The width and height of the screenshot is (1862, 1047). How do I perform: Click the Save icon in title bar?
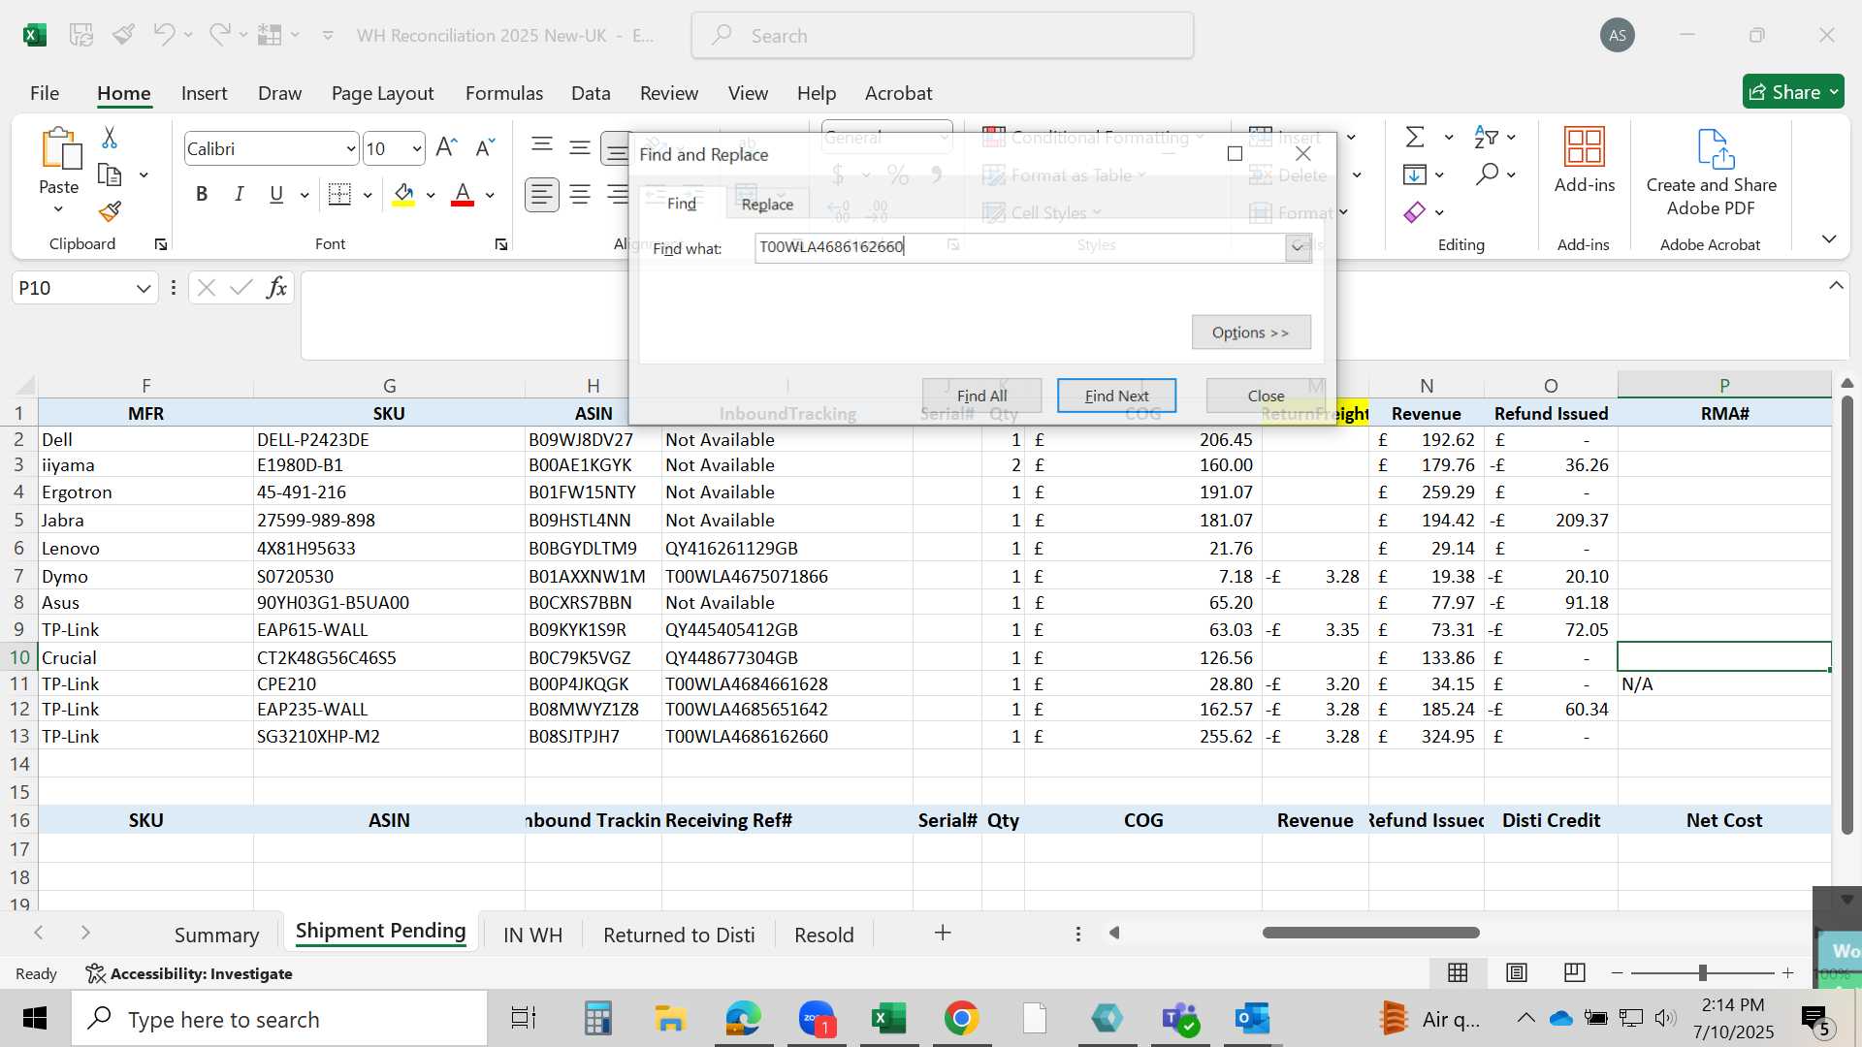[81, 35]
